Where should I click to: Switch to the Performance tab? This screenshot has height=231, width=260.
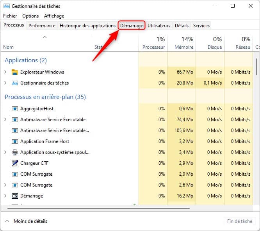(42, 26)
